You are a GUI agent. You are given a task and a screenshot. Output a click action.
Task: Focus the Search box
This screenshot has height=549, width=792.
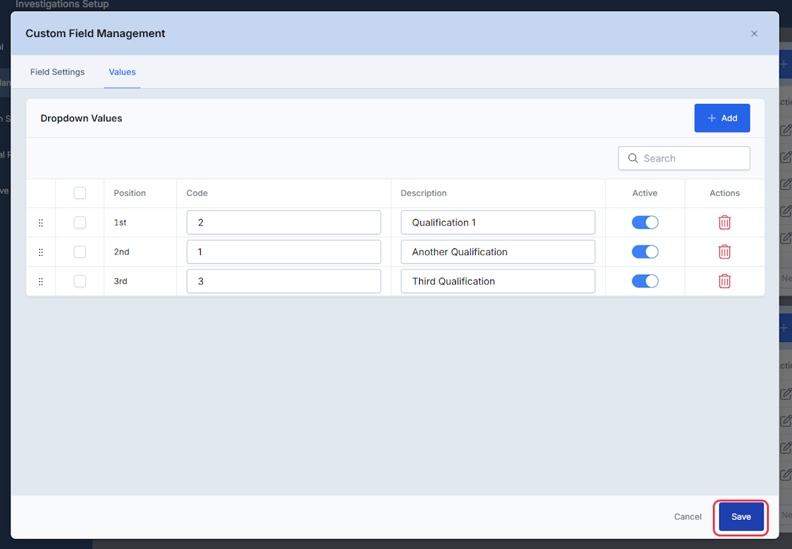pyautogui.click(x=684, y=158)
